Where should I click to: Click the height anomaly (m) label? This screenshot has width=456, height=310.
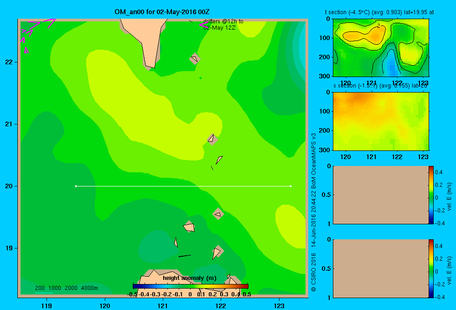pos(190,278)
